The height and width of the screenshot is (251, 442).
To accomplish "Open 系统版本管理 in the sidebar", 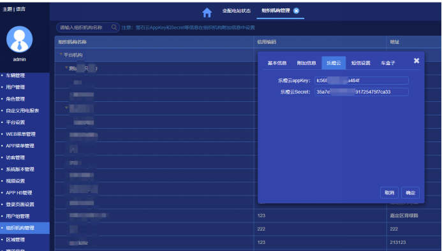I will pyautogui.click(x=20, y=169).
